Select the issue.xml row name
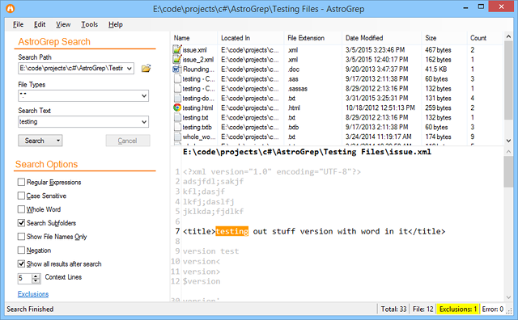 click(x=194, y=50)
